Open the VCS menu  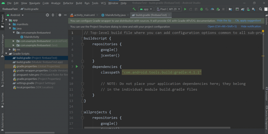pyautogui.click(x=103, y=3)
